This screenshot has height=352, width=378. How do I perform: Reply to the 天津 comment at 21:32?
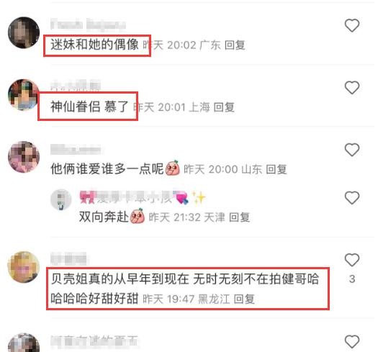click(x=239, y=217)
